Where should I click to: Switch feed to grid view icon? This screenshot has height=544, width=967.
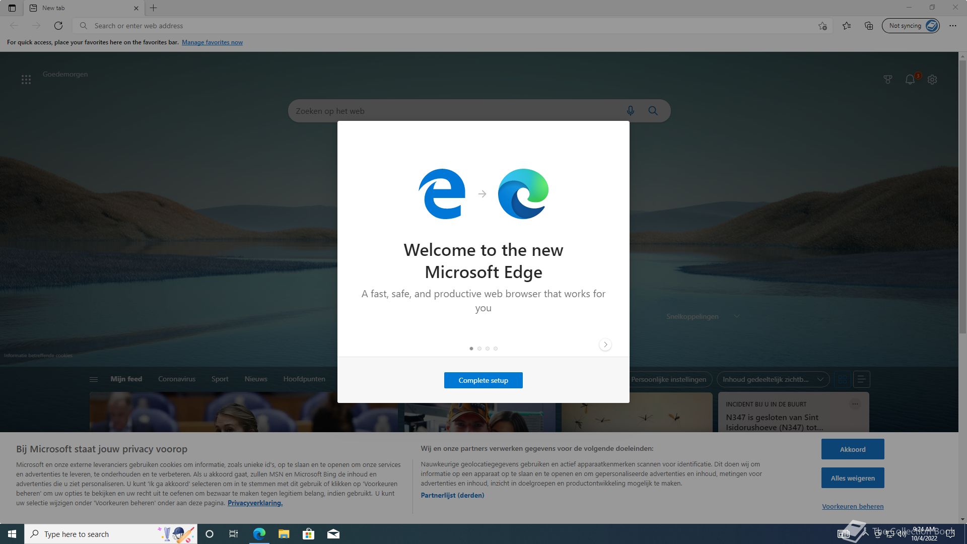843,379
